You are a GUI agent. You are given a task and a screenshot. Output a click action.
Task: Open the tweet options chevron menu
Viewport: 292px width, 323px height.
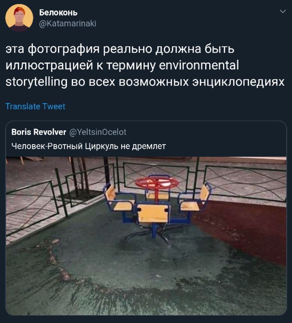click(x=283, y=11)
